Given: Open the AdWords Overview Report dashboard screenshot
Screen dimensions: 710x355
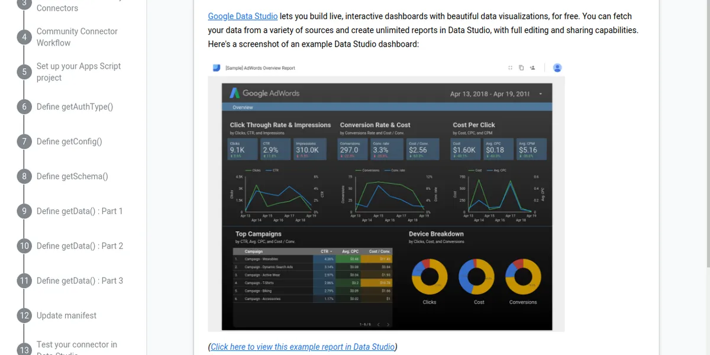Looking at the screenshot, I should tap(386, 196).
